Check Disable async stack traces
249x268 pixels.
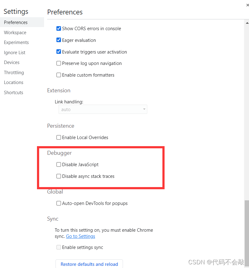(x=59, y=176)
